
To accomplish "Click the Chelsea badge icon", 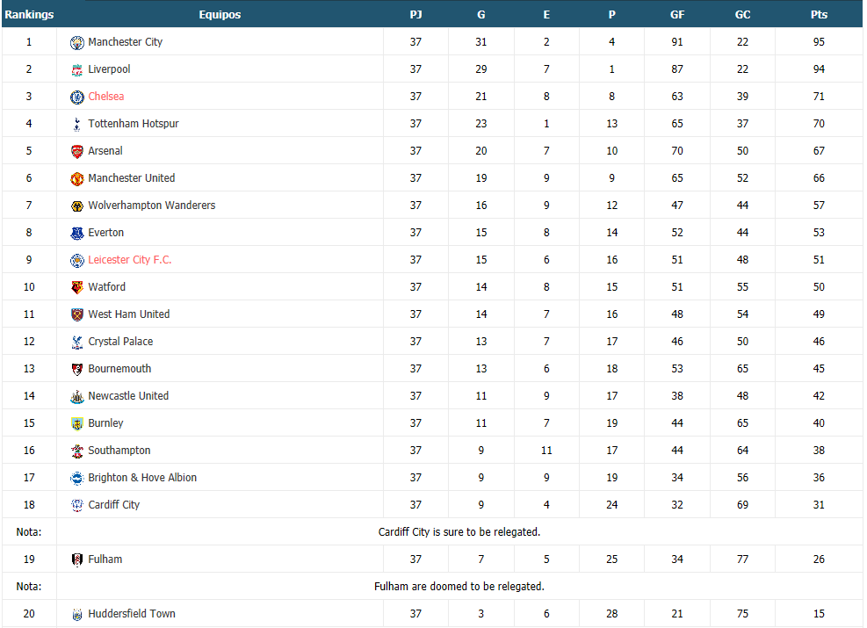I will coord(76,97).
